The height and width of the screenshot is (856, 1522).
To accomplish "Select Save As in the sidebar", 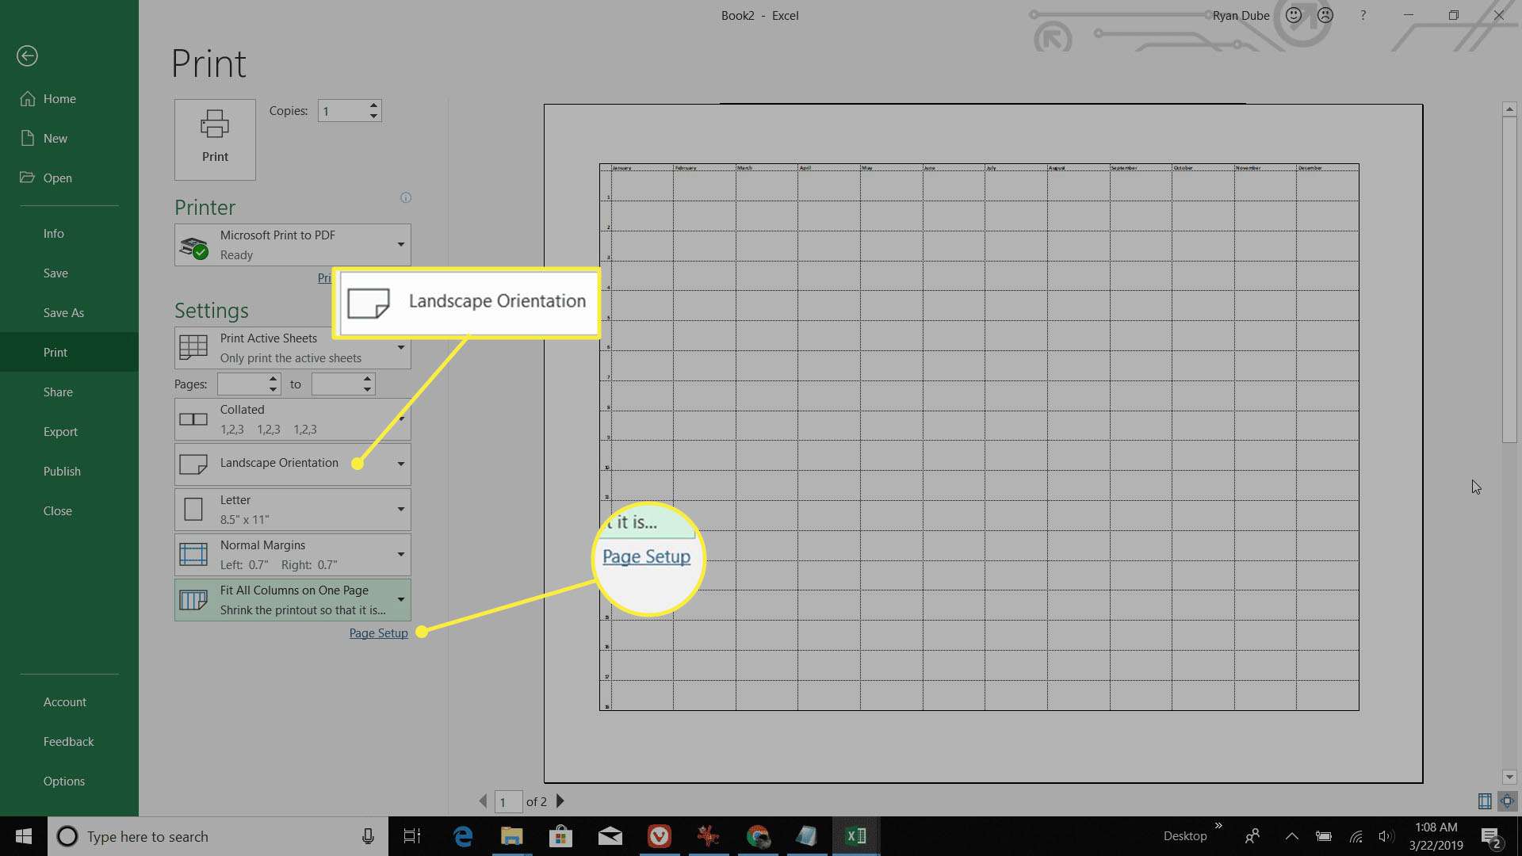I will pos(69,313).
